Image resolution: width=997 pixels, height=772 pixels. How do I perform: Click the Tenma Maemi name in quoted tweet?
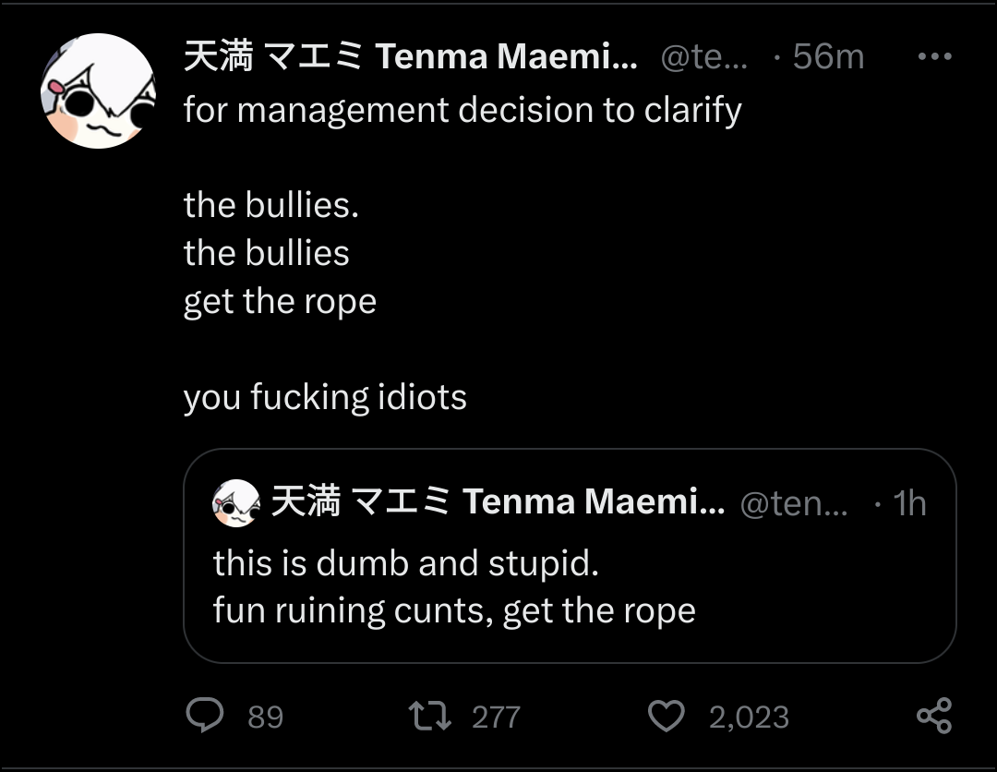point(498,501)
